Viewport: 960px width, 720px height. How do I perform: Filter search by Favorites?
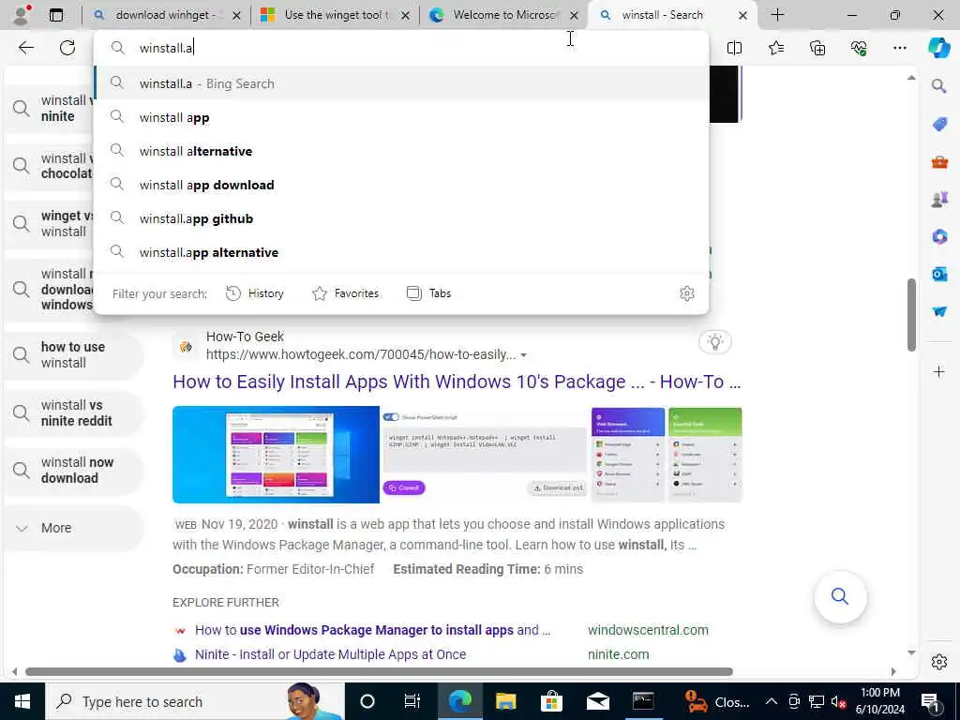(345, 293)
